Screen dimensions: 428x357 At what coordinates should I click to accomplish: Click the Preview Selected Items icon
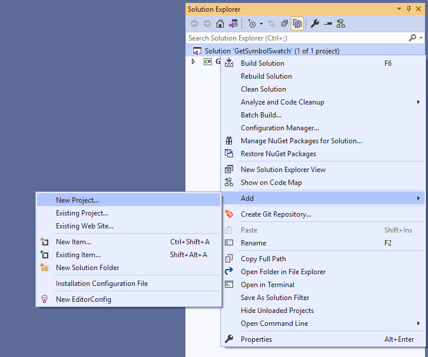pyautogui.click(x=328, y=23)
